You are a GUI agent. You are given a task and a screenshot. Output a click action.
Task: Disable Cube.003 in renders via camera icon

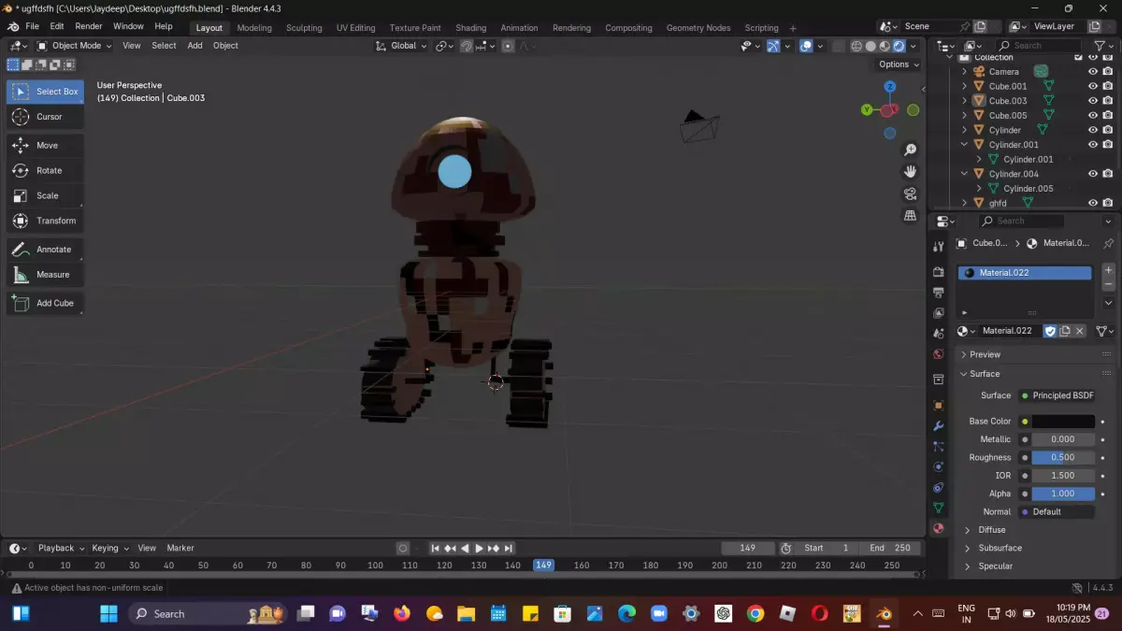point(1108,100)
